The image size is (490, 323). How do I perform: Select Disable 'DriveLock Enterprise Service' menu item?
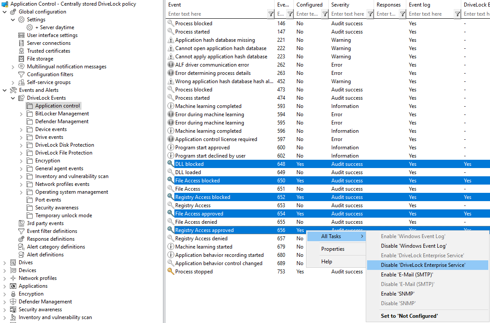pyautogui.click(x=423, y=265)
